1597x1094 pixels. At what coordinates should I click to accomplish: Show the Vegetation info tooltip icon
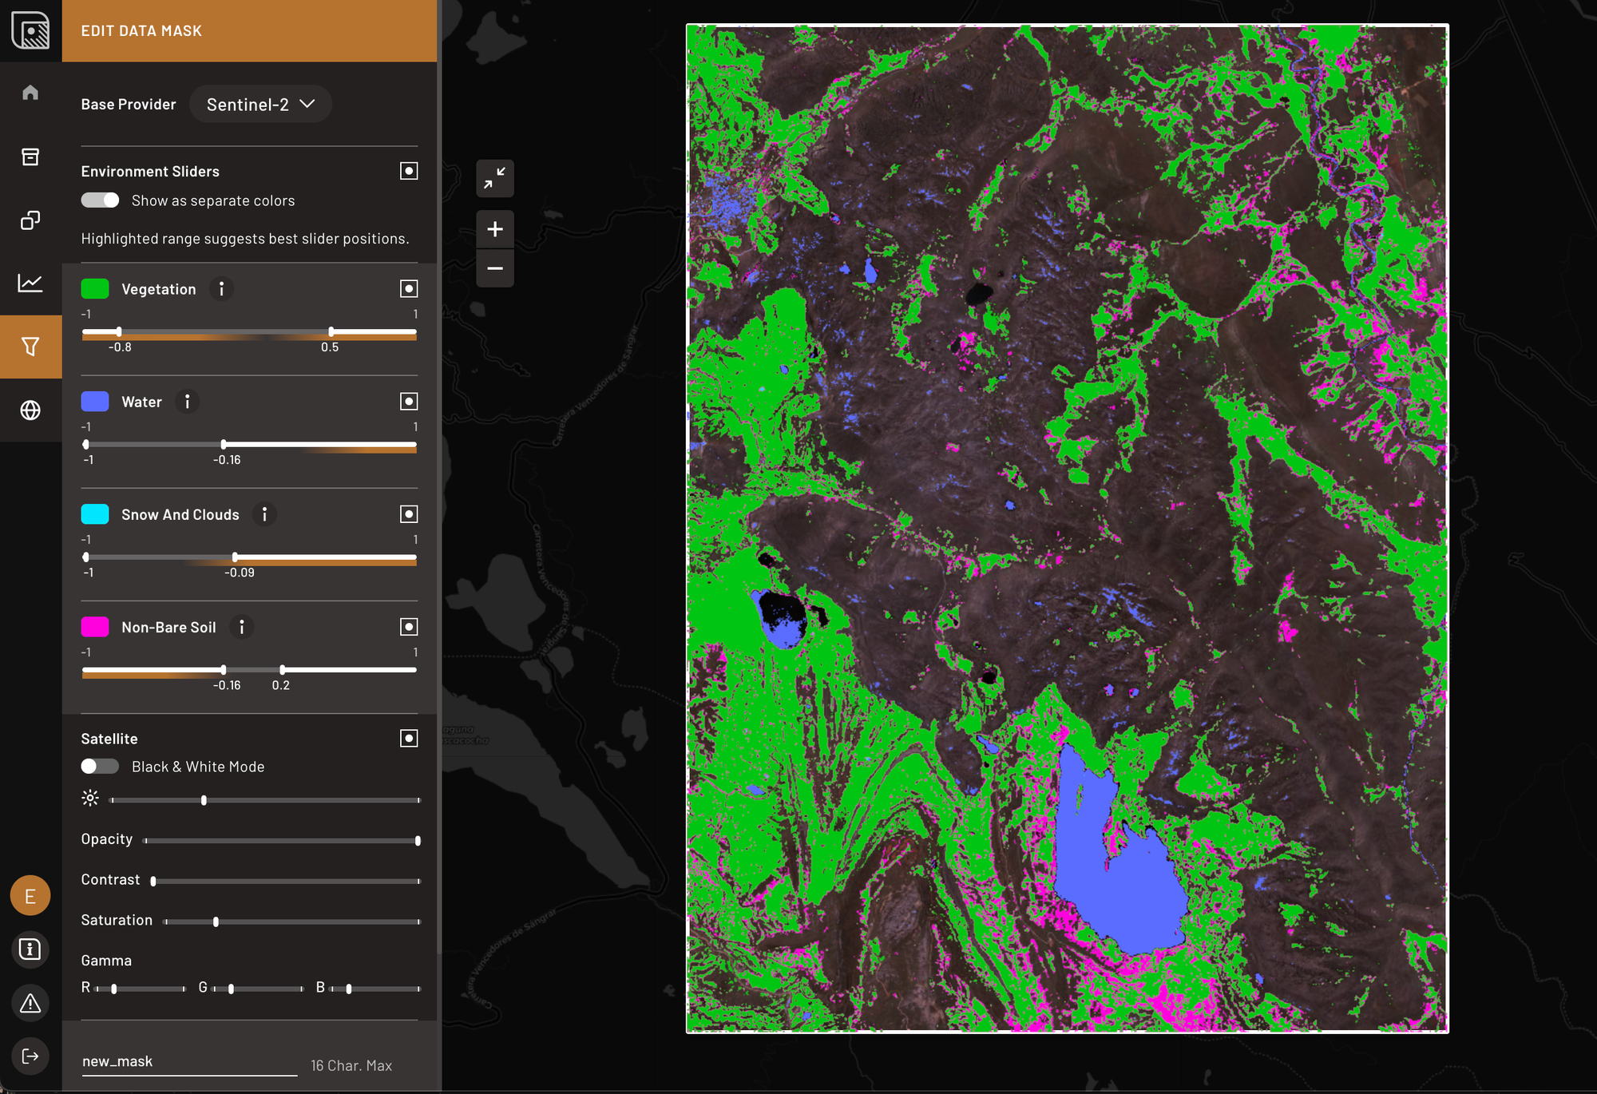tap(221, 289)
